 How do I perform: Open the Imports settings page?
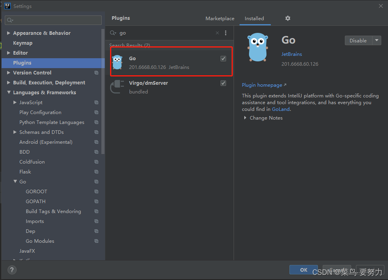[35, 221]
